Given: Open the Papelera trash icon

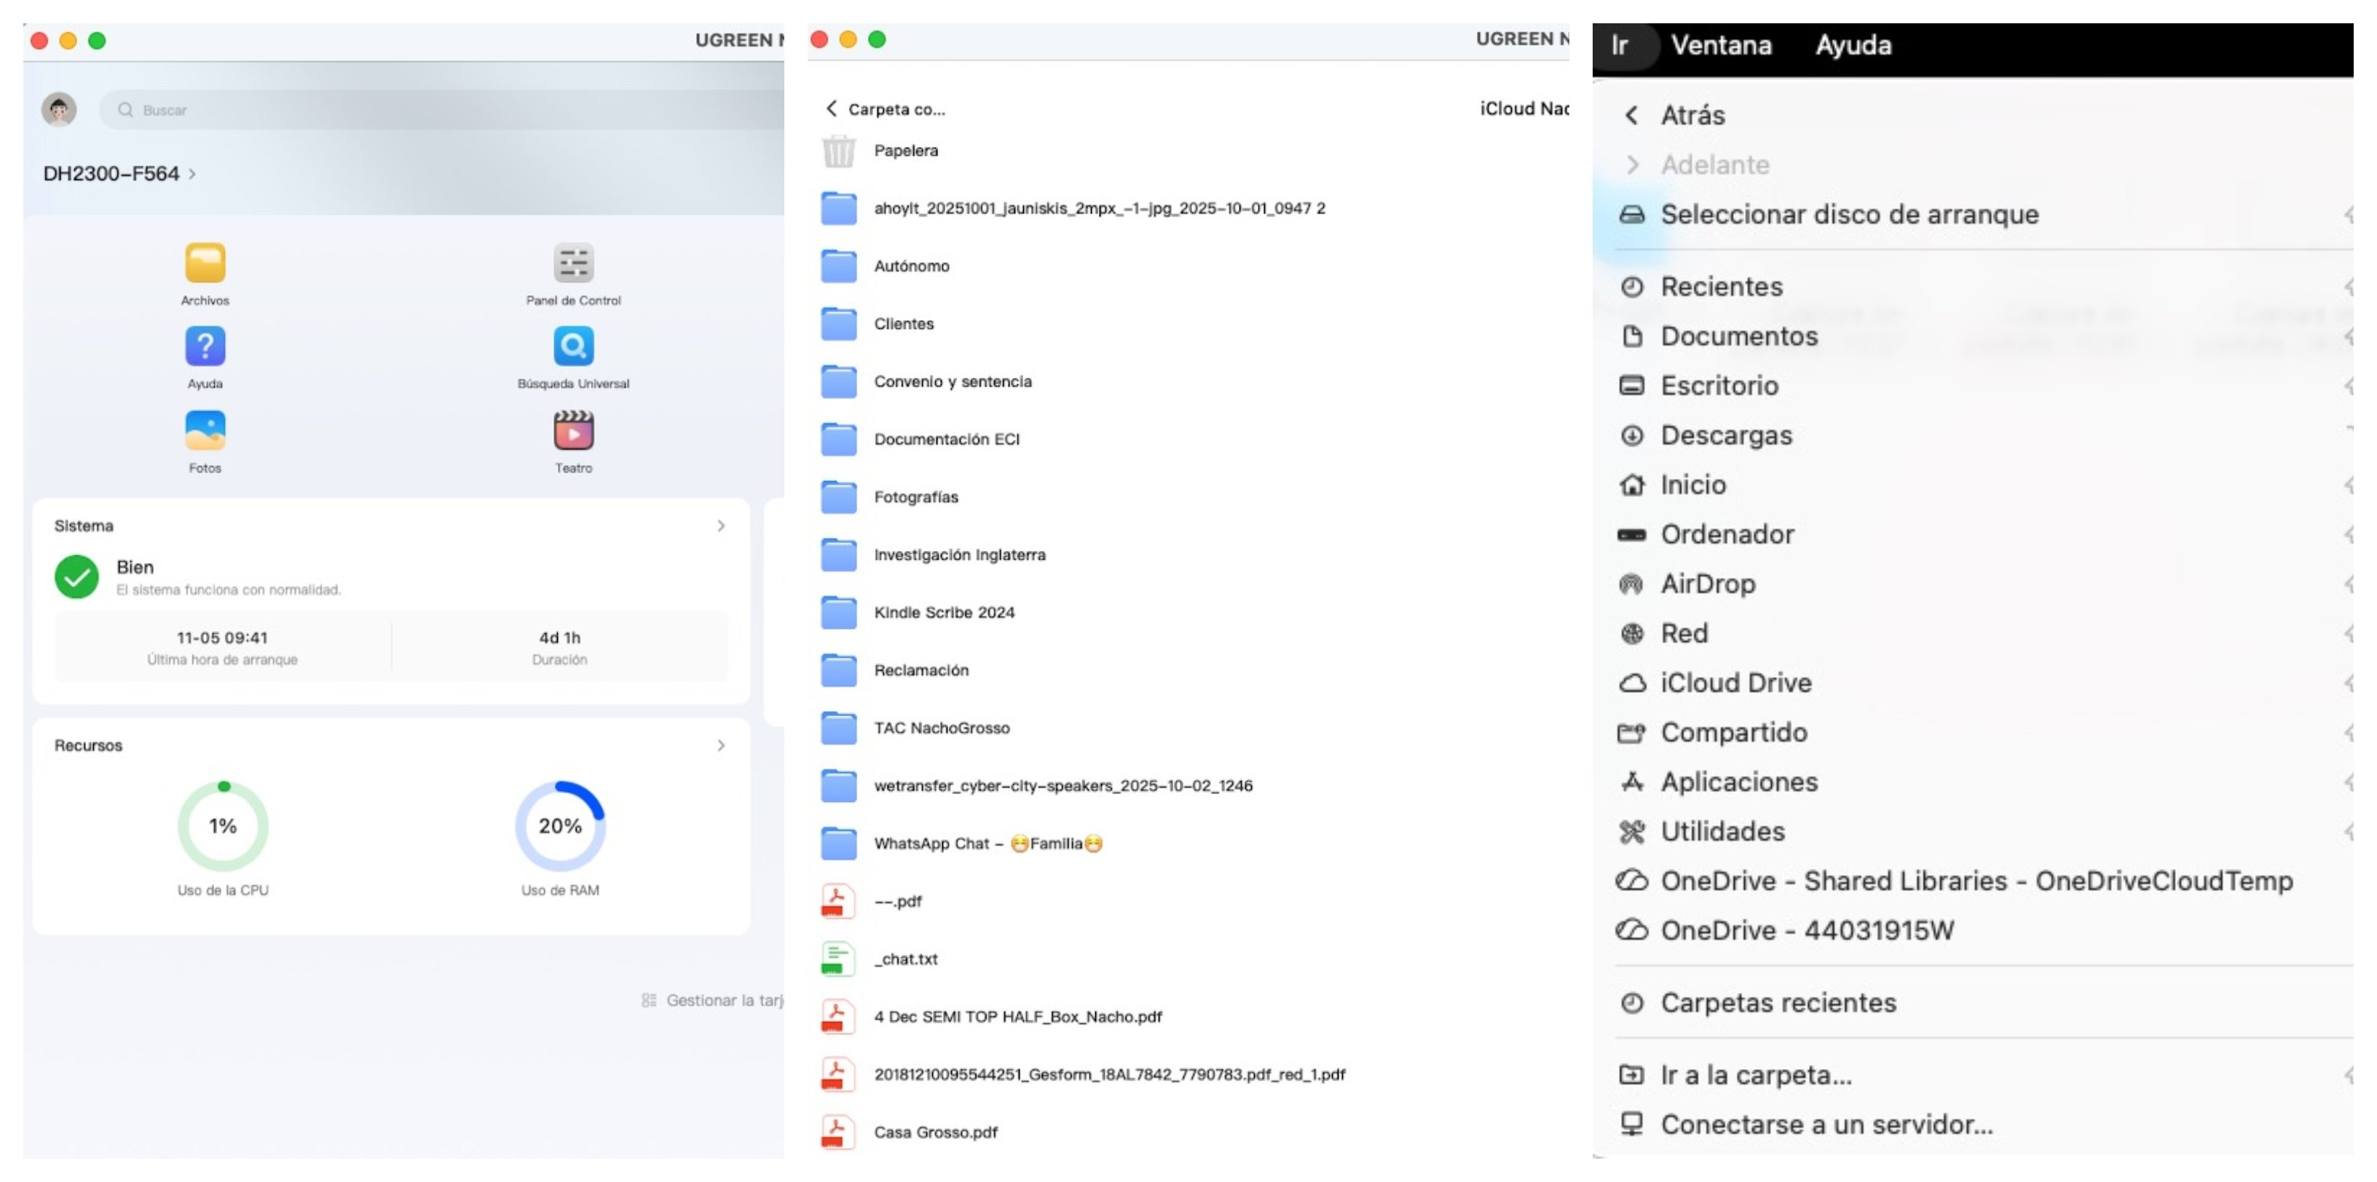Looking at the screenshot, I should [838, 150].
